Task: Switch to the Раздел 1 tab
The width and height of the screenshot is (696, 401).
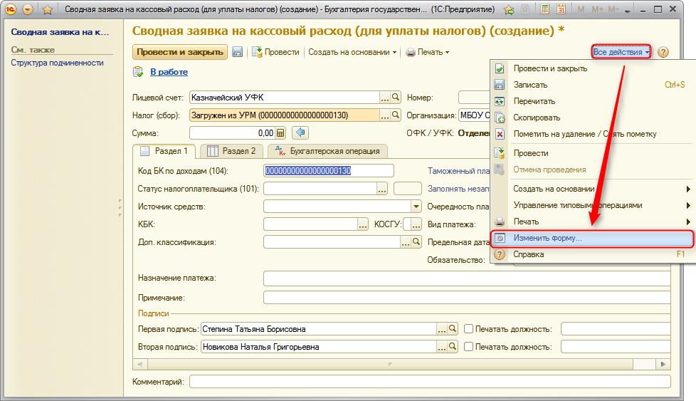Action: tap(164, 151)
